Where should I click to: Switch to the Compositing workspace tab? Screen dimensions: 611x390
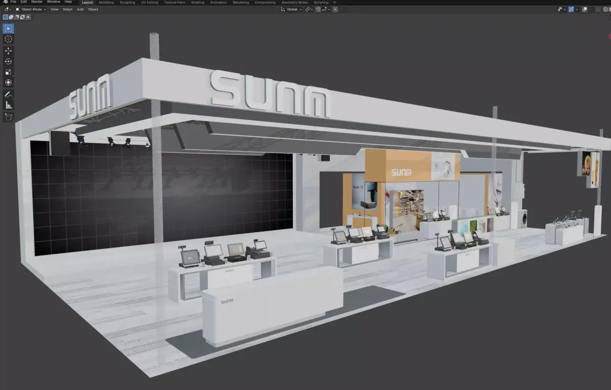(x=265, y=3)
